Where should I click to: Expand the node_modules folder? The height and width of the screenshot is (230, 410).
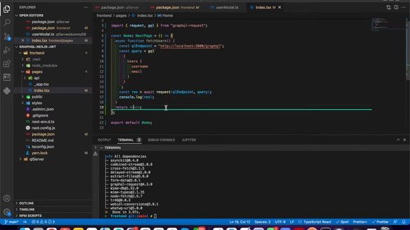pyautogui.click(x=44, y=65)
